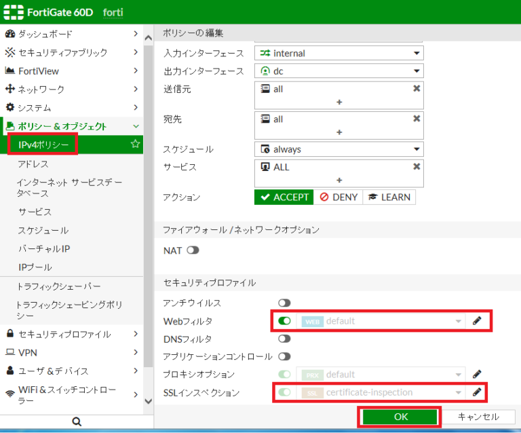This screenshot has width=521, height=433.
Task: Edit SSL Inspection profile pencil icon
Action: (x=477, y=392)
